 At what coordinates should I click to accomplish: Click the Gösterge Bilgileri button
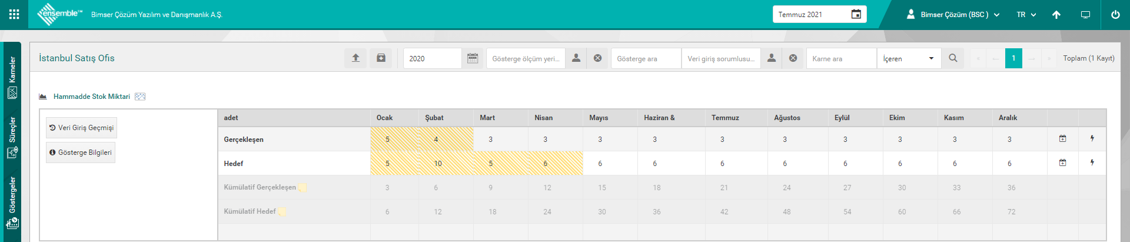81,153
